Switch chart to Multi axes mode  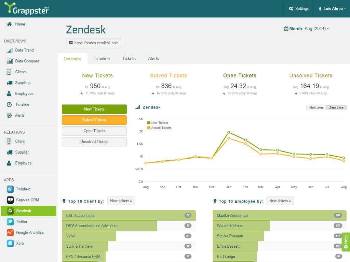[316, 107]
